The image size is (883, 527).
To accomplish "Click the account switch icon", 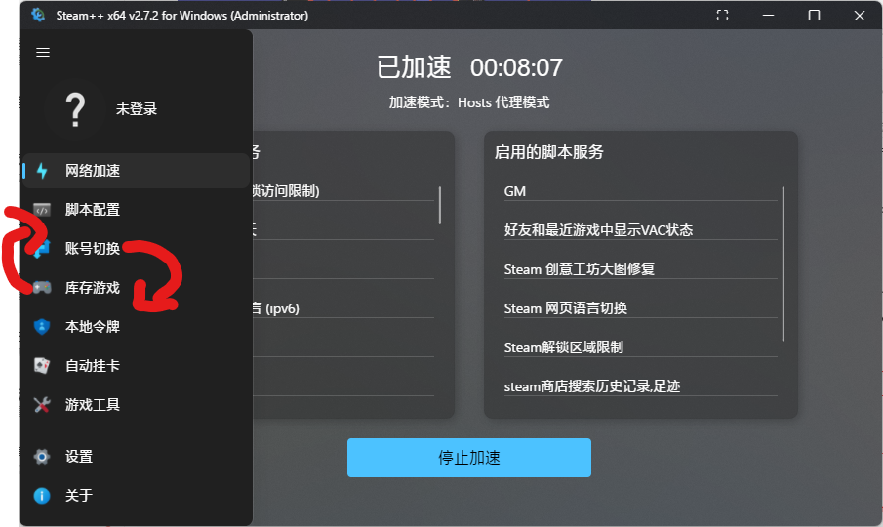I will click(42, 249).
